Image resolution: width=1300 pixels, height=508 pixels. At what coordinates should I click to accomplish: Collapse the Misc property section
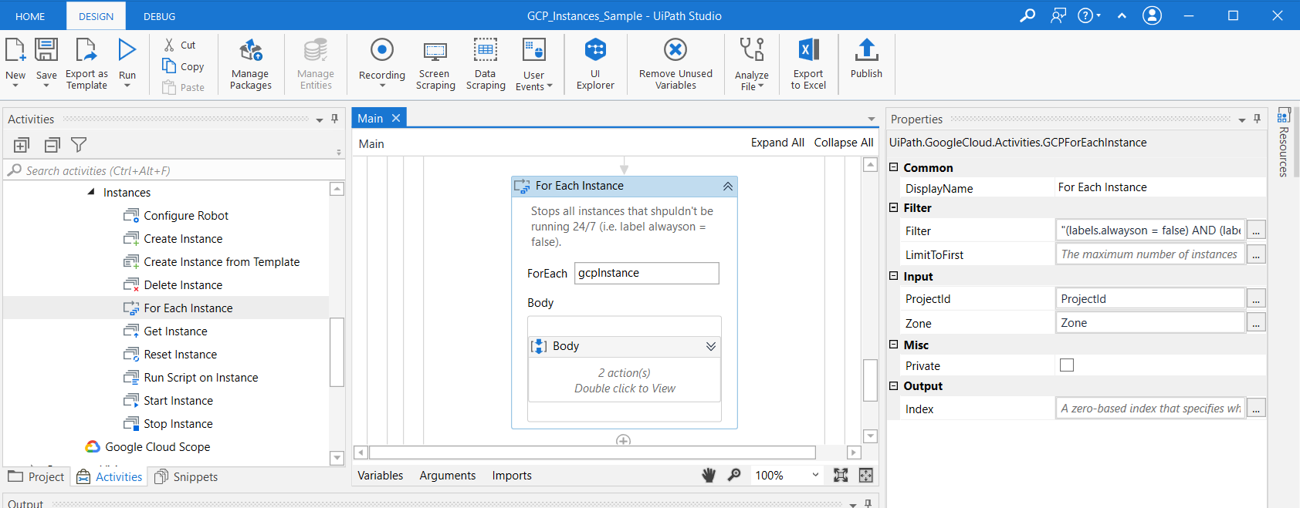pyautogui.click(x=894, y=345)
